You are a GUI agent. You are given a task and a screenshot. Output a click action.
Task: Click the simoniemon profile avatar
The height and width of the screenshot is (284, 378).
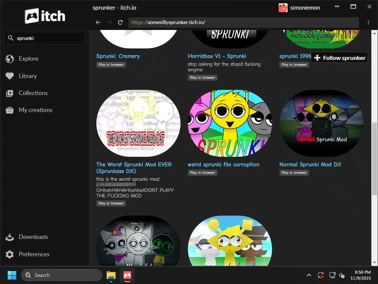[x=283, y=8]
